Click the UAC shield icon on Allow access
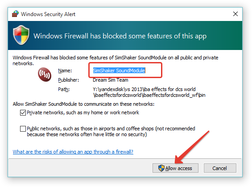Screen dimensions: 252x187 (x=161, y=168)
